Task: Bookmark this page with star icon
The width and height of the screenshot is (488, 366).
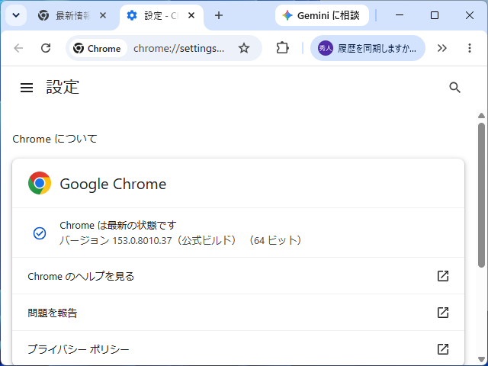Action: pos(244,48)
